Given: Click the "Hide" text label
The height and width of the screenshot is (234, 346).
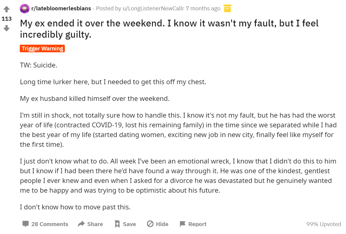Looking at the screenshot, I should pos(162,224).
